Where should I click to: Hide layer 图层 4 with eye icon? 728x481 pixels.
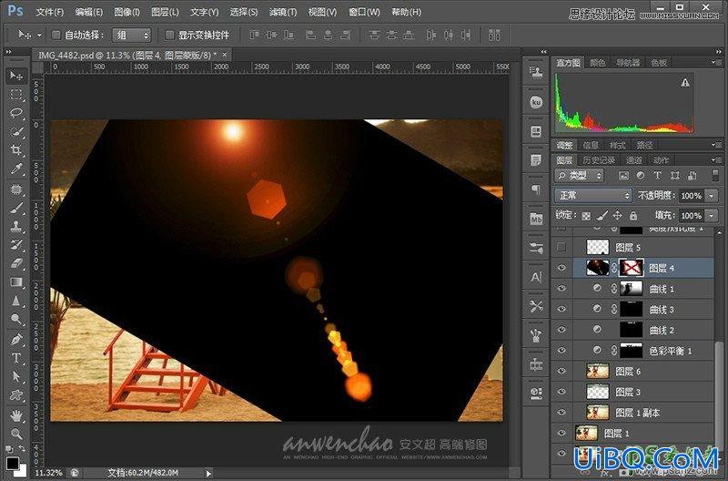click(561, 268)
